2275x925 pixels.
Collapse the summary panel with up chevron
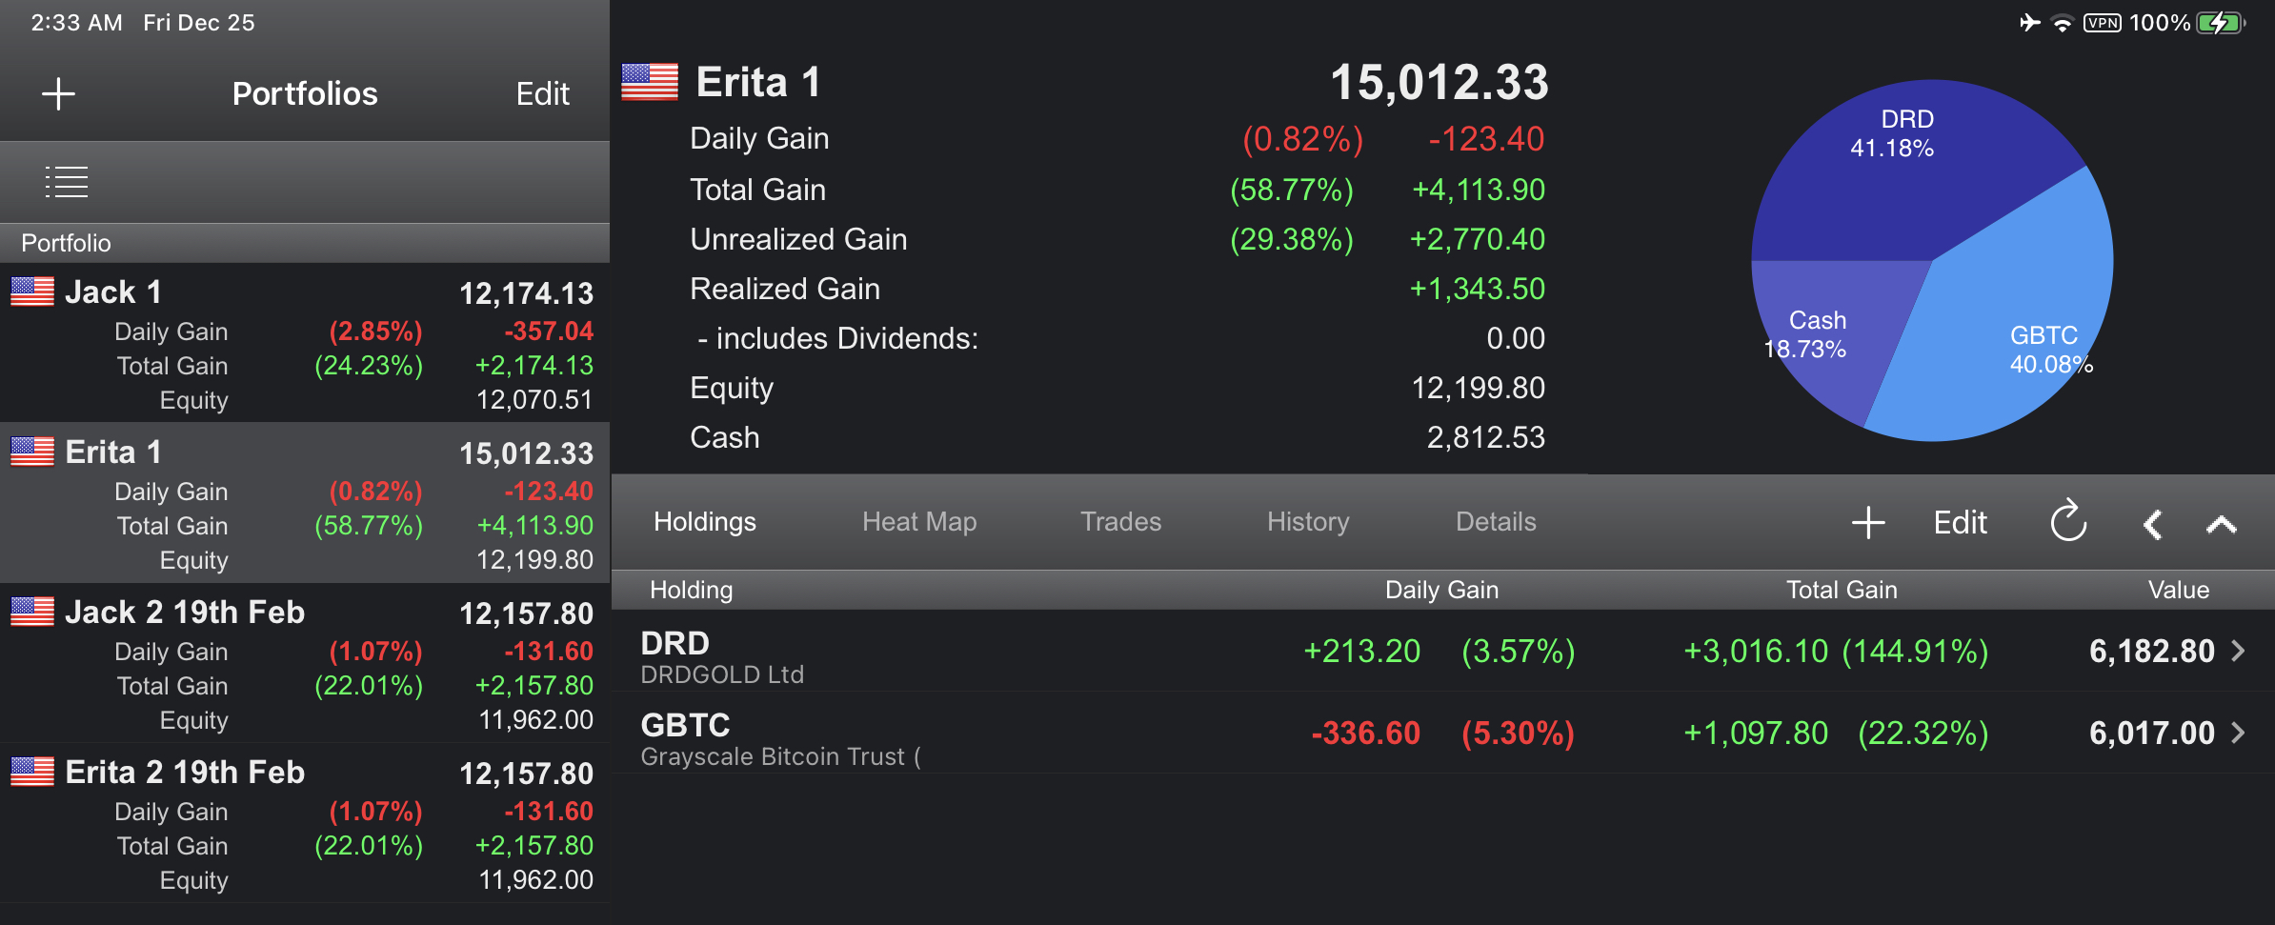click(x=2221, y=524)
